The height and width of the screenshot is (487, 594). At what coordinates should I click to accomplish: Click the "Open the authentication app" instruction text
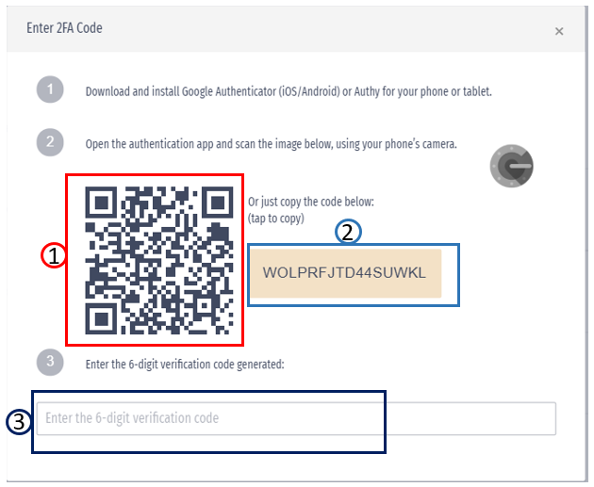pyautogui.click(x=272, y=144)
